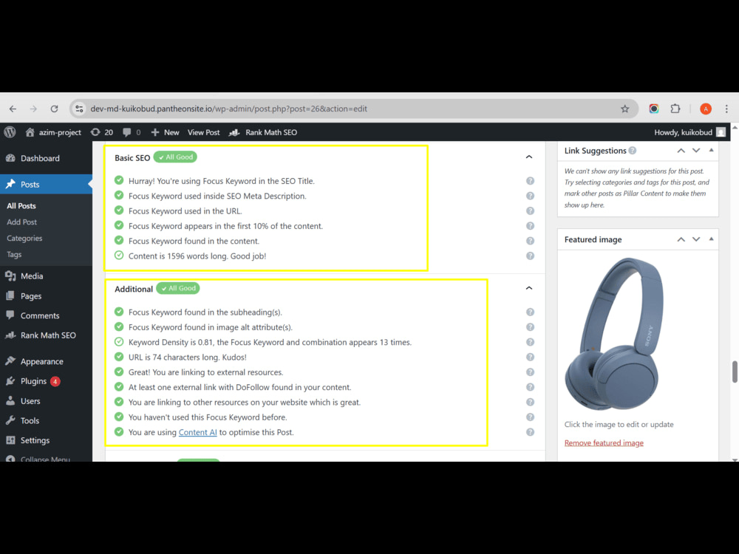Click help icon for SEO Title keyword check

530,181
